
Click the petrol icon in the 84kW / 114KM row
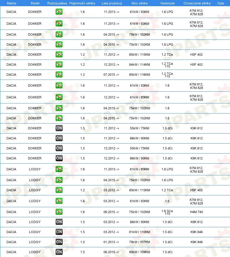59,65
